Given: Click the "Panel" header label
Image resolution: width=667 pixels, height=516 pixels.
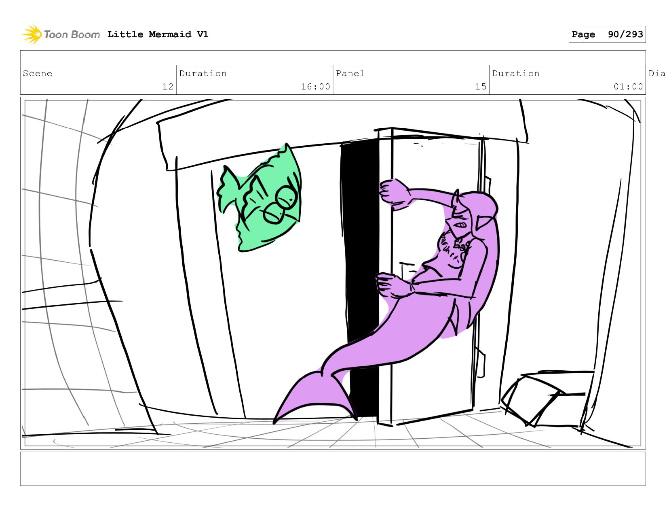Looking at the screenshot, I should [x=350, y=73].
